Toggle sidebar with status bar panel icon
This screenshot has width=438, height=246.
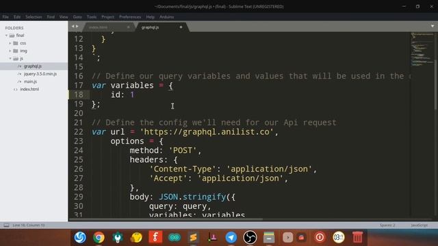click(x=6, y=225)
